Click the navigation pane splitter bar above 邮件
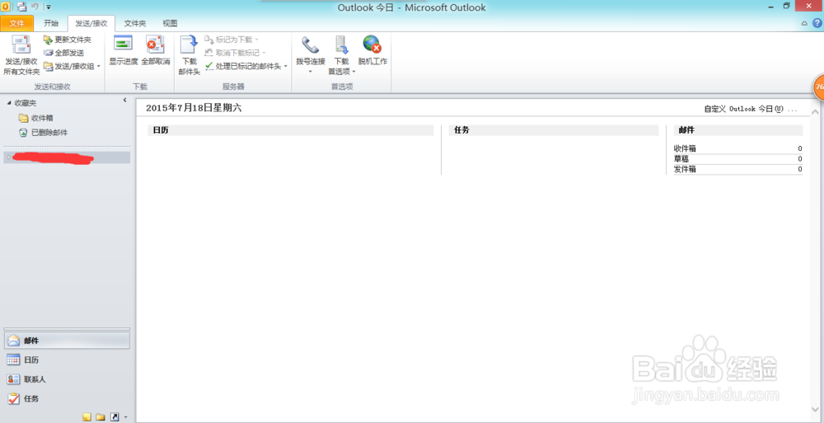Image resolution: width=824 pixels, height=423 pixels. point(67,329)
